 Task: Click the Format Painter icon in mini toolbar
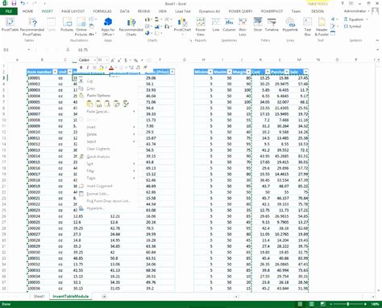click(x=145, y=68)
